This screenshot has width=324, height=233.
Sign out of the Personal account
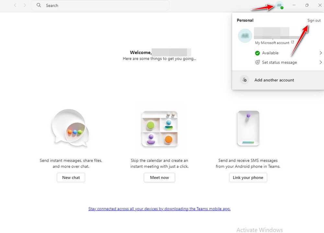(x=314, y=20)
